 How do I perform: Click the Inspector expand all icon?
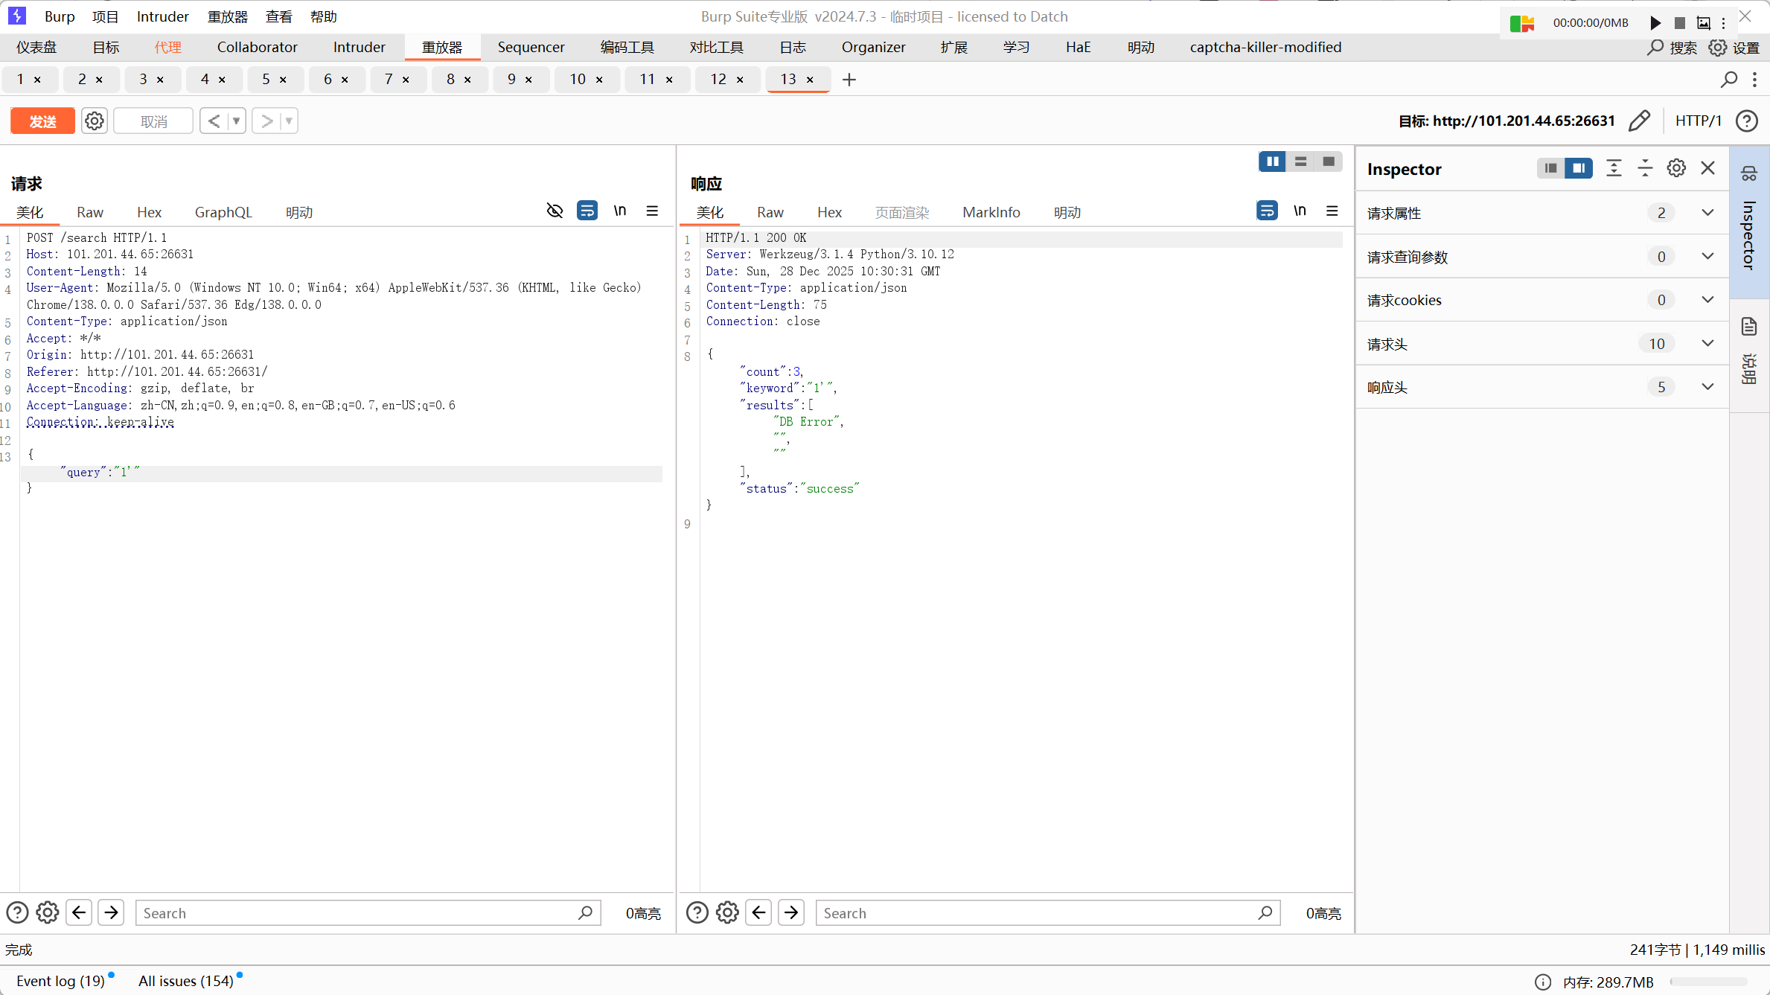tap(1614, 168)
